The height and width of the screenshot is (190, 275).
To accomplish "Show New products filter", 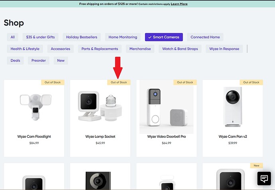I will point(61,61).
